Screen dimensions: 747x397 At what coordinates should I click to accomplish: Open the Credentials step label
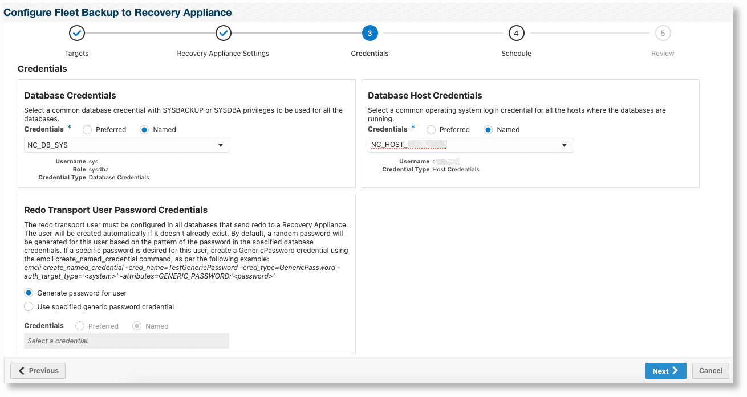tap(370, 54)
